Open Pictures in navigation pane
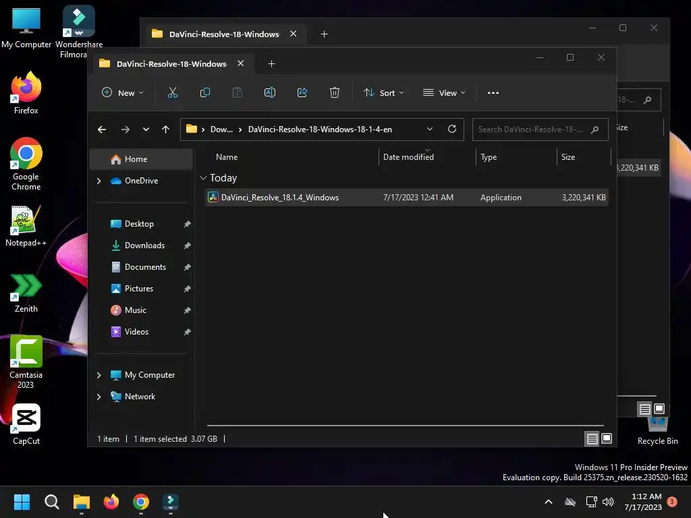691x518 pixels. click(139, 289)
